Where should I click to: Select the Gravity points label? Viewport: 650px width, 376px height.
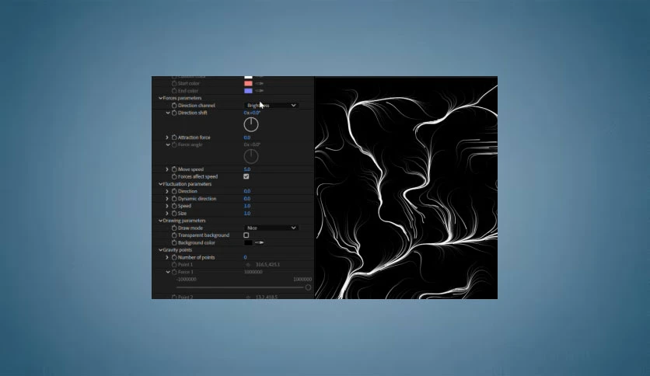click(177, 250)
